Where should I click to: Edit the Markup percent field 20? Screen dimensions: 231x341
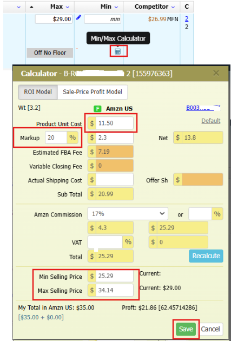(56, 137)
